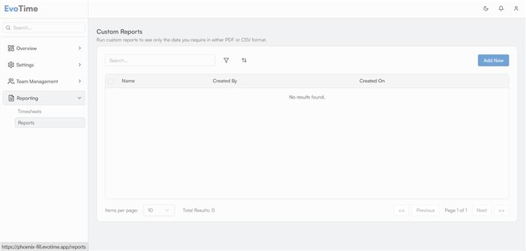Collapse the Reporting section chevron
The width and height of the screenshot is (526, 251).
pyautogui.click(x=80, y=98)
